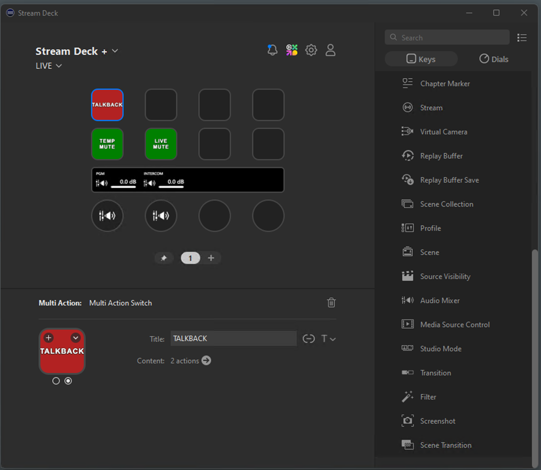Click the pin page icon
This screenshot has width=541, height=470.
(164, 258)
